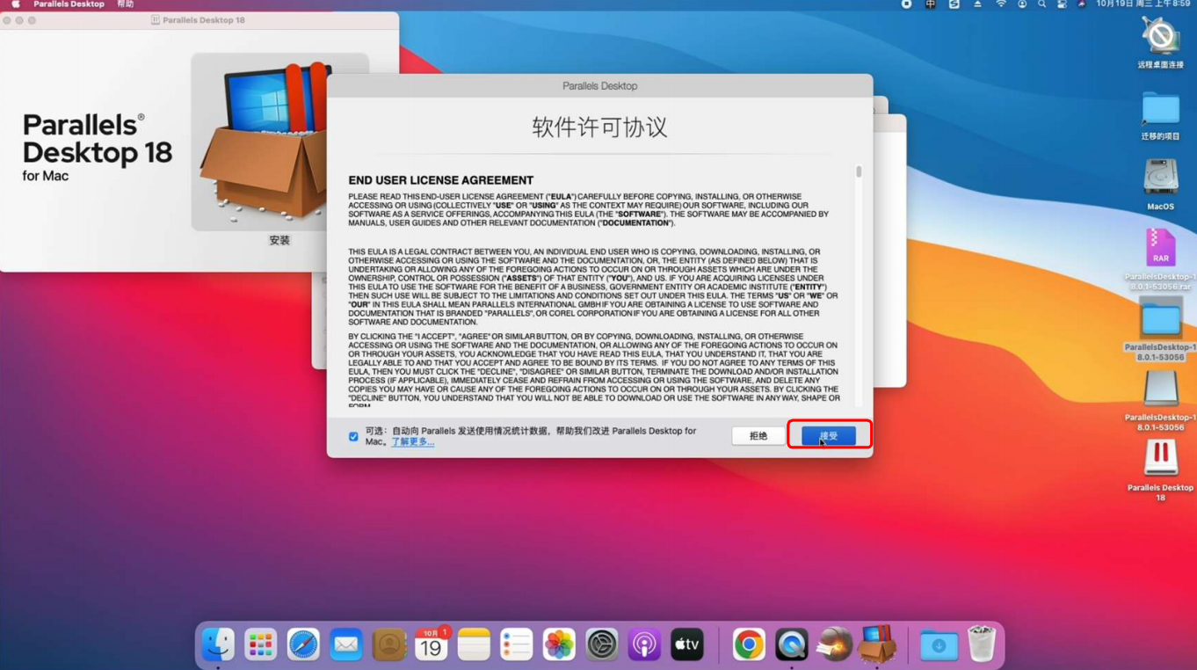The image size is (1197, 670).
Task: Open Photos from the dock
Action: [x=559, y=645]
